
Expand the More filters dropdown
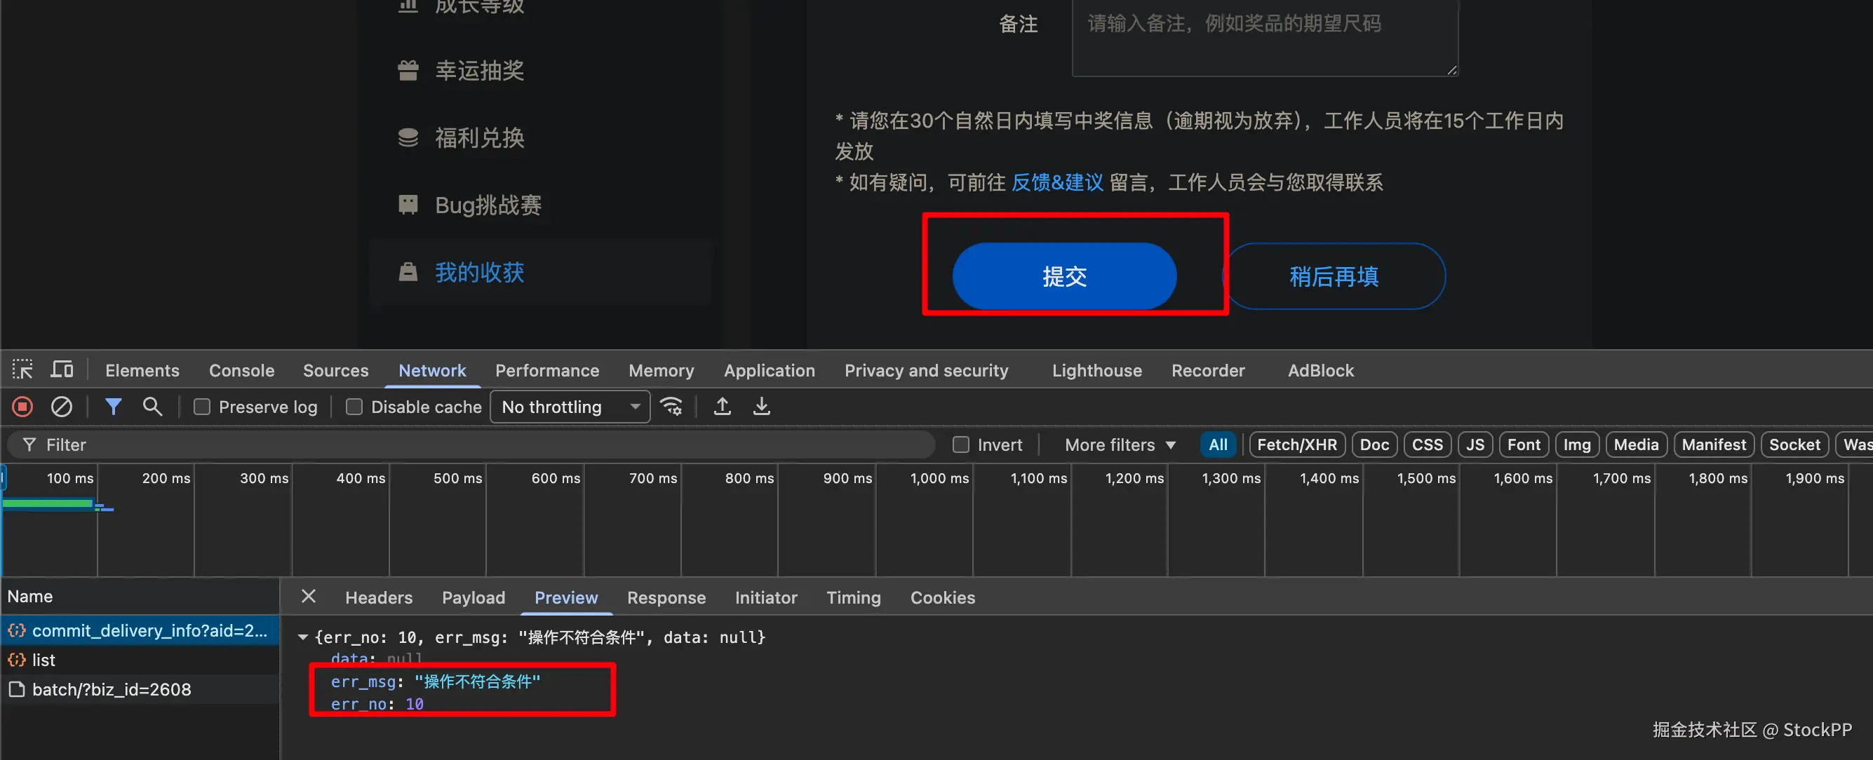pos(1117,444)
